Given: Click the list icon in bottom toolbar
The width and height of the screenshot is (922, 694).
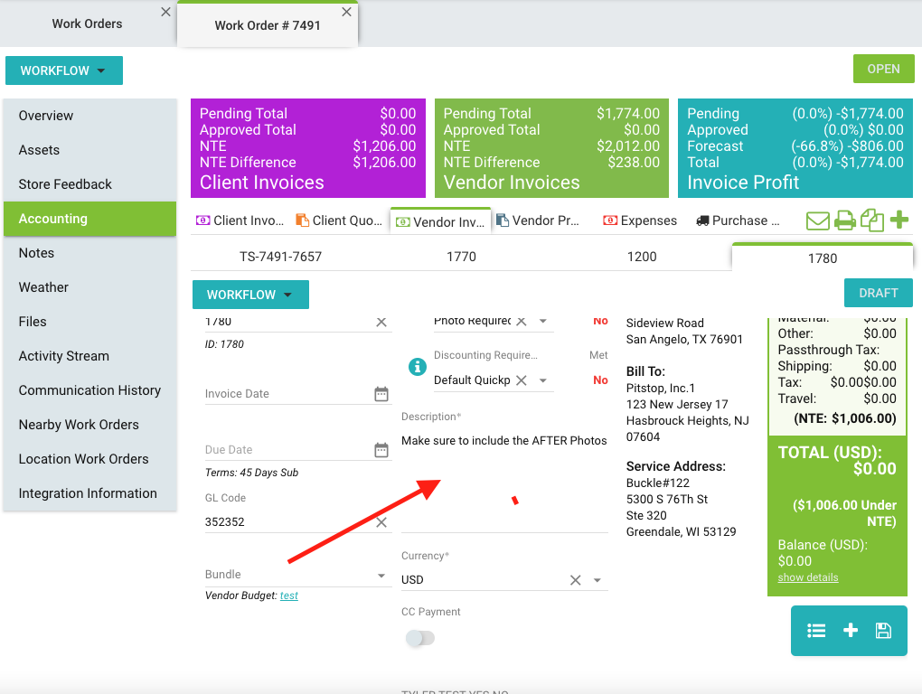Looking at the screenshot, I should tap(816, 631).
